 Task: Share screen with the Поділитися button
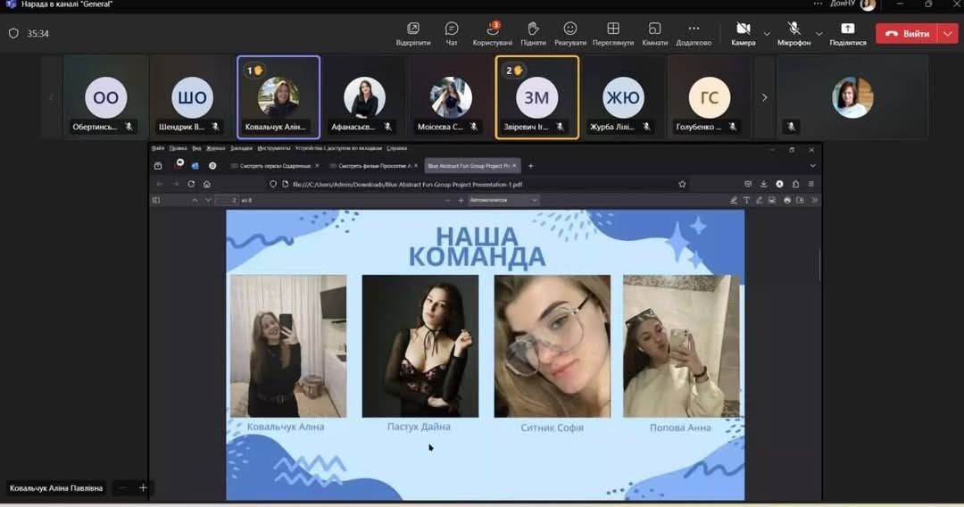(848, 34)
